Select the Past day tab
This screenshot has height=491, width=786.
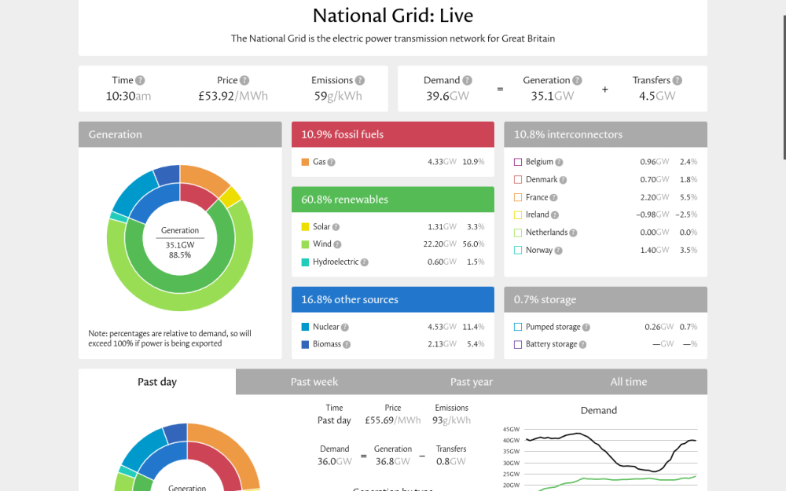point(157,382)
